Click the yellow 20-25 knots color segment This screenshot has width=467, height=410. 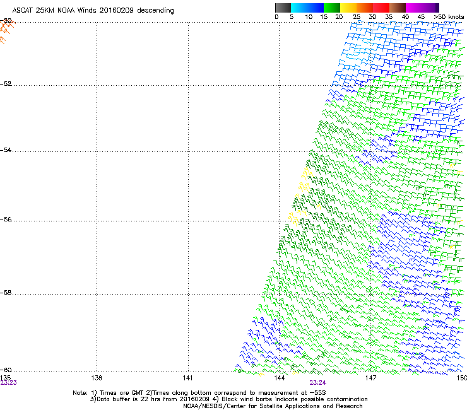[x=348, y=8]
